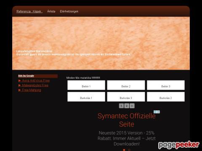Go to gallery page 2
The height and width of the screenshot is (151, 202).
127,106
